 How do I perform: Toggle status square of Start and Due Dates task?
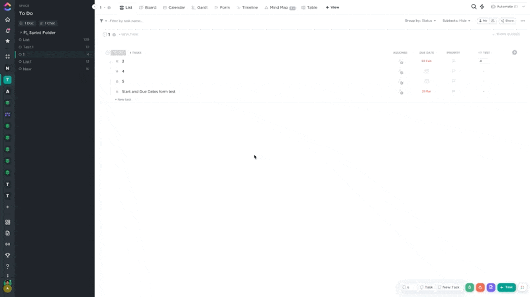coord(117,91)
